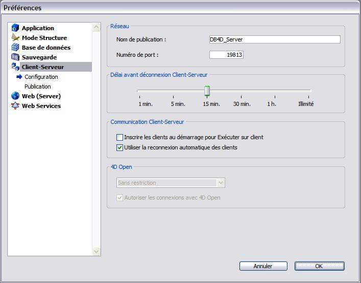Enable Inscrire les clients au démarrage checkbox
361x283 pixels.
120,137
